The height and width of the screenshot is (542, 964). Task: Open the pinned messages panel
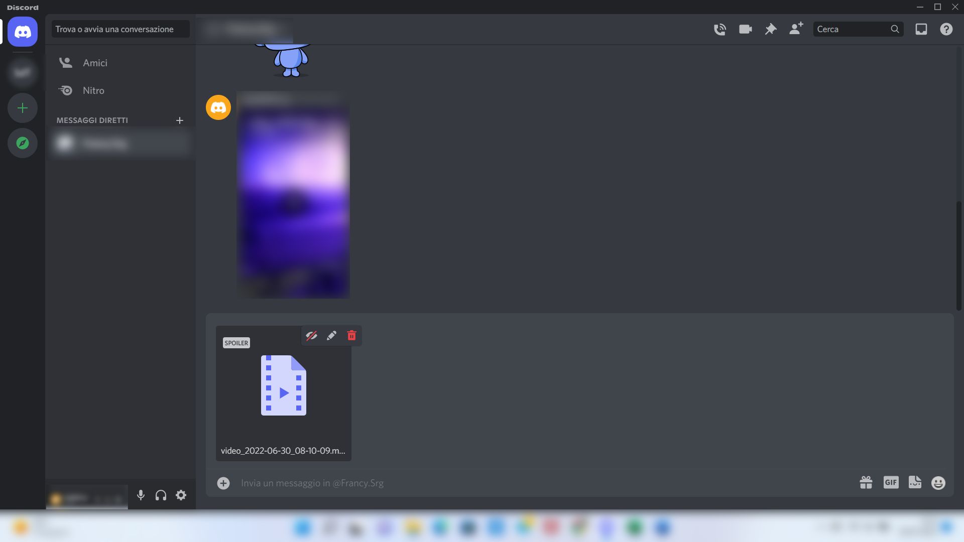pos(770,29)
